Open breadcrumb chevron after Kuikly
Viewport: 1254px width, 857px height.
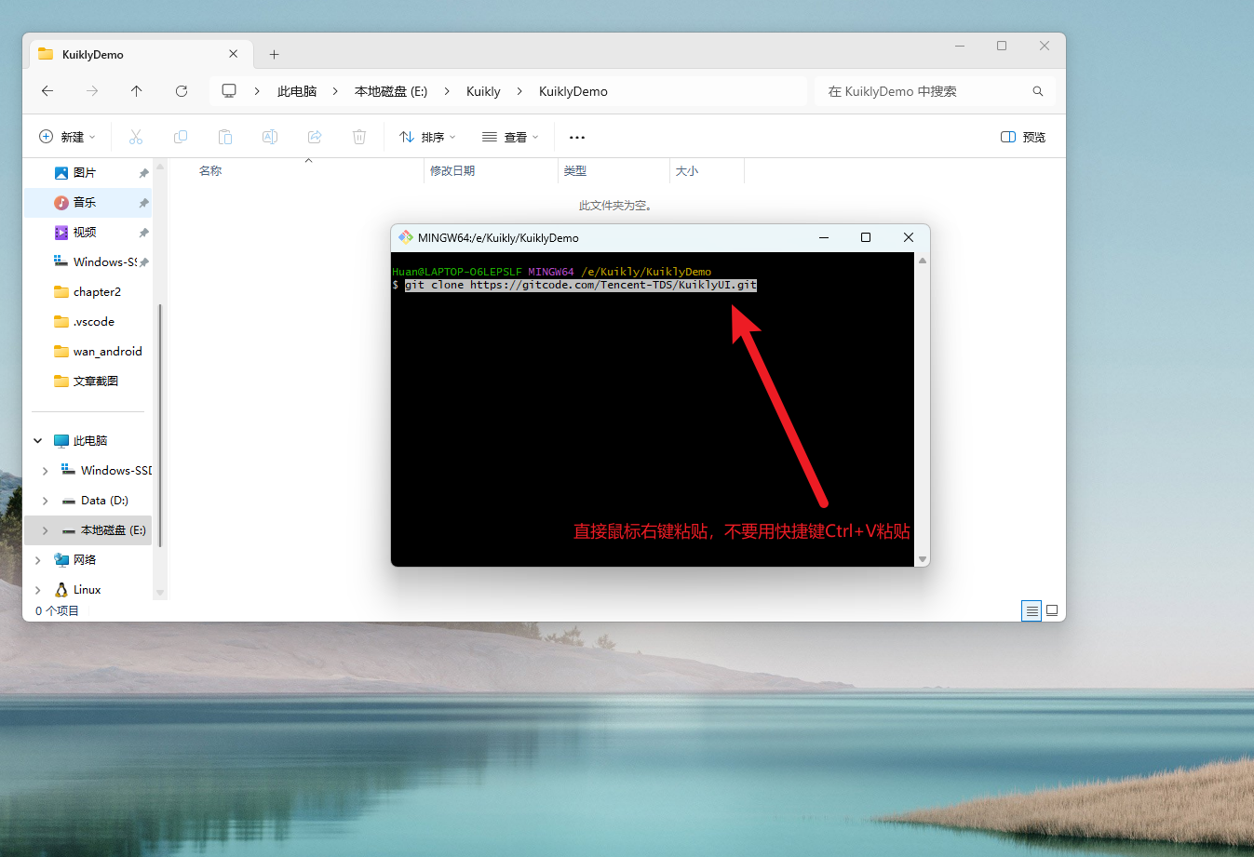coord(519,91)
